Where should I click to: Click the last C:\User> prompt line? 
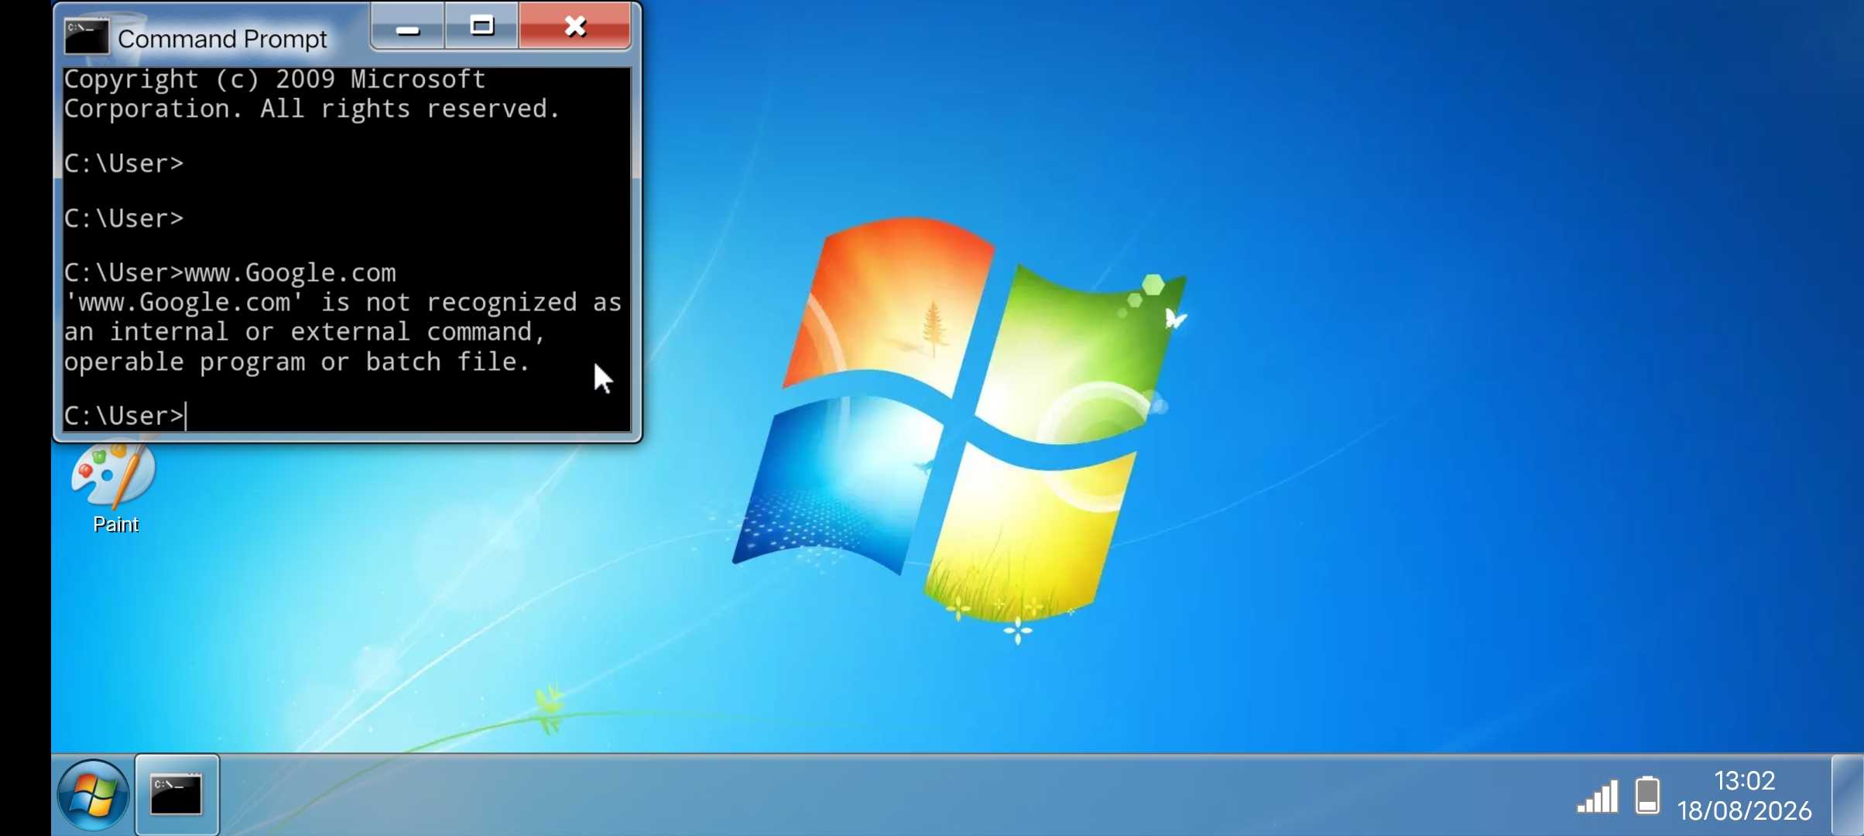[125, 416]
